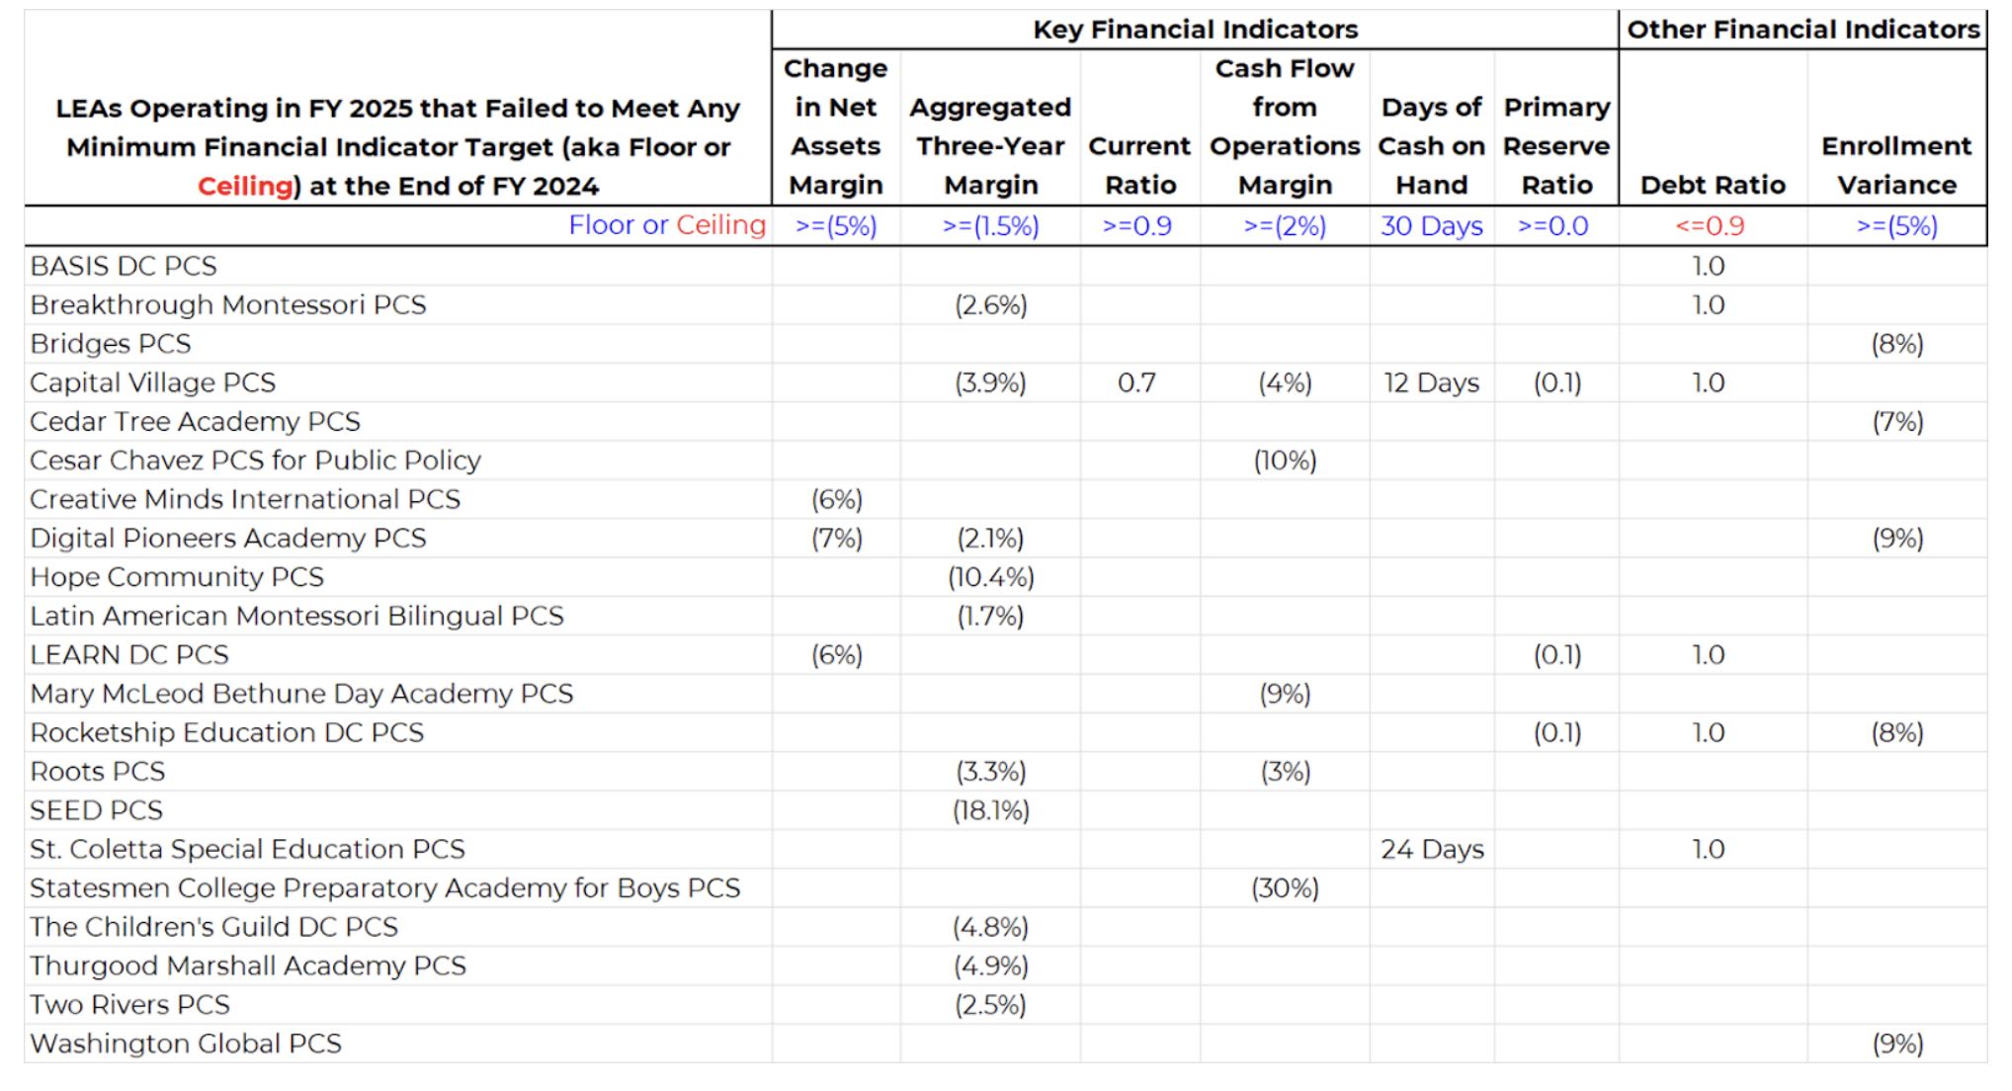Click the Current Ratio column header
The width and height of the screenshot is (2012, 1091).
1139,165
